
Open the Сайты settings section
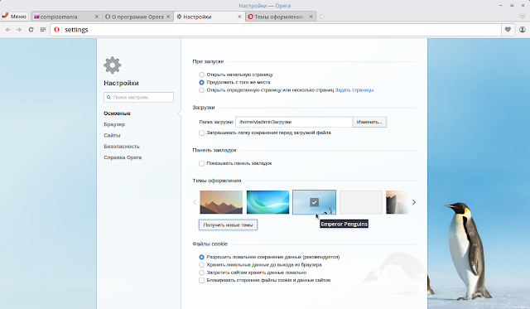[112, 135]
